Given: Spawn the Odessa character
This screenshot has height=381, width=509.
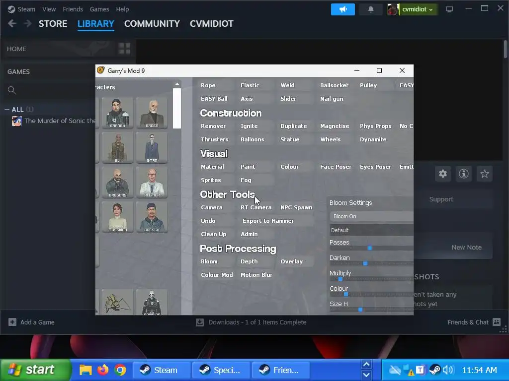Looking at the screenshot, I should click(152, 217).
